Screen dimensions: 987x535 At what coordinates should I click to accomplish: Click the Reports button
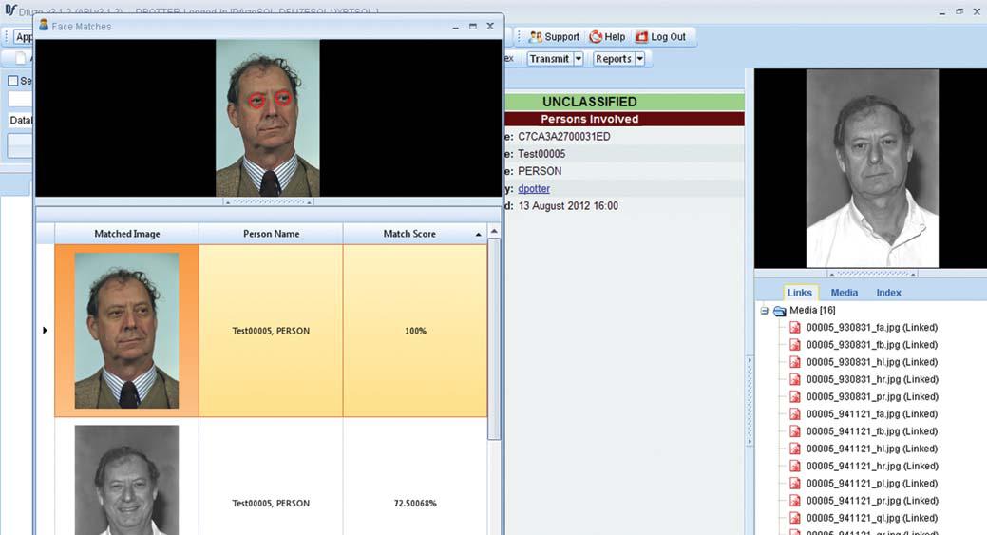coord(613,59)
